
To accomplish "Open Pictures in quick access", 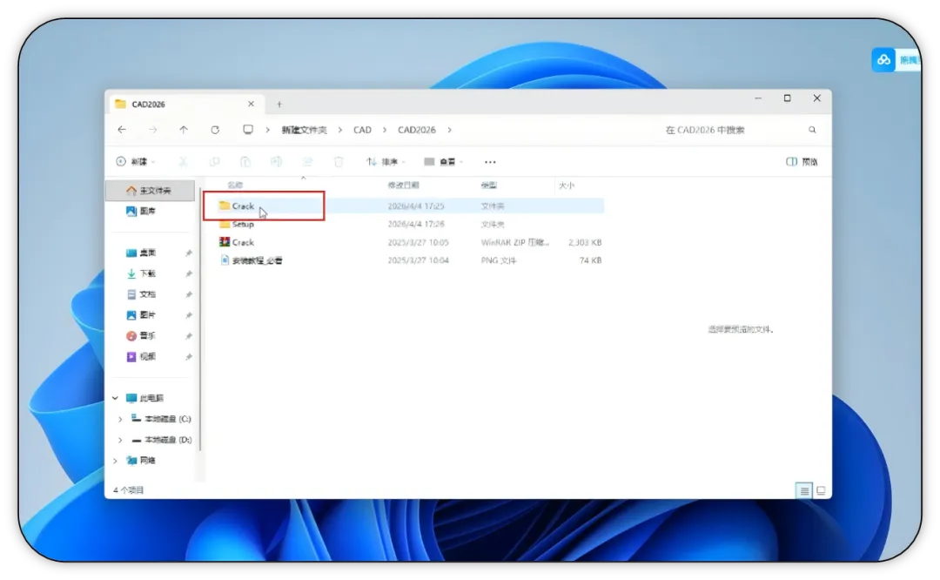I will [142, 315].
